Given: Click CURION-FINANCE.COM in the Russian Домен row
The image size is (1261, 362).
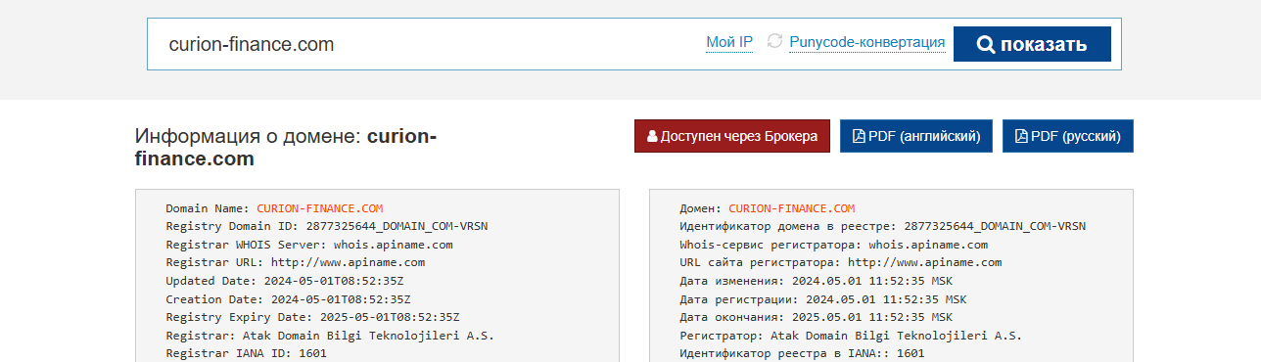Looking at the screenshot, I should tap(791, 208).
